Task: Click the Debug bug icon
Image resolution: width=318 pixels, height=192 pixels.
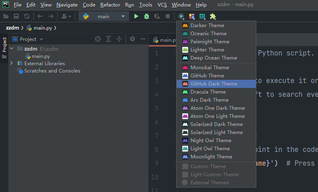Action: tap(147, 16)
